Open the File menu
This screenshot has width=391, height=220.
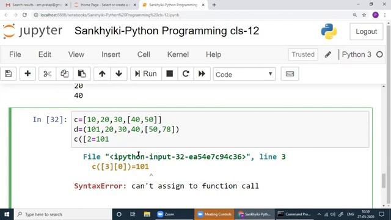[15, 54]
